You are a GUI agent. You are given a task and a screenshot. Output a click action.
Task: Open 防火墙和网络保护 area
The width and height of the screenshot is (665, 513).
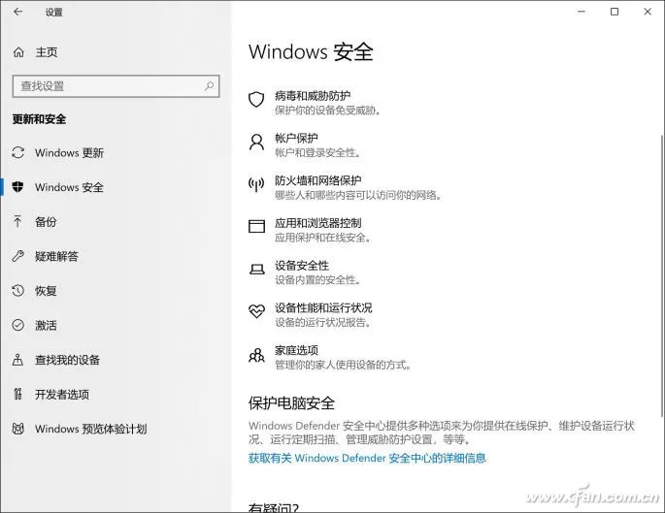click(318, 180)
